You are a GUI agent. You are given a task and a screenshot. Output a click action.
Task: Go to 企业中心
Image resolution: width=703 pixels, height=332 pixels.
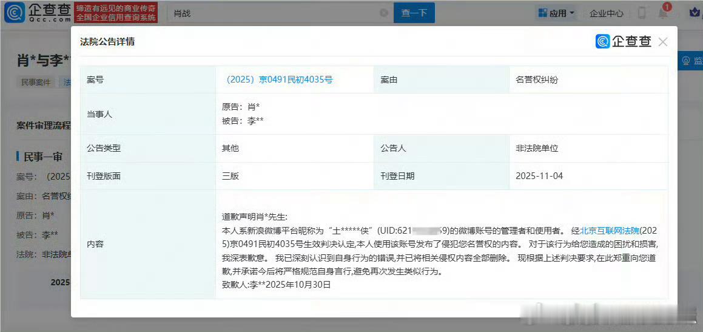coord(606,13)
